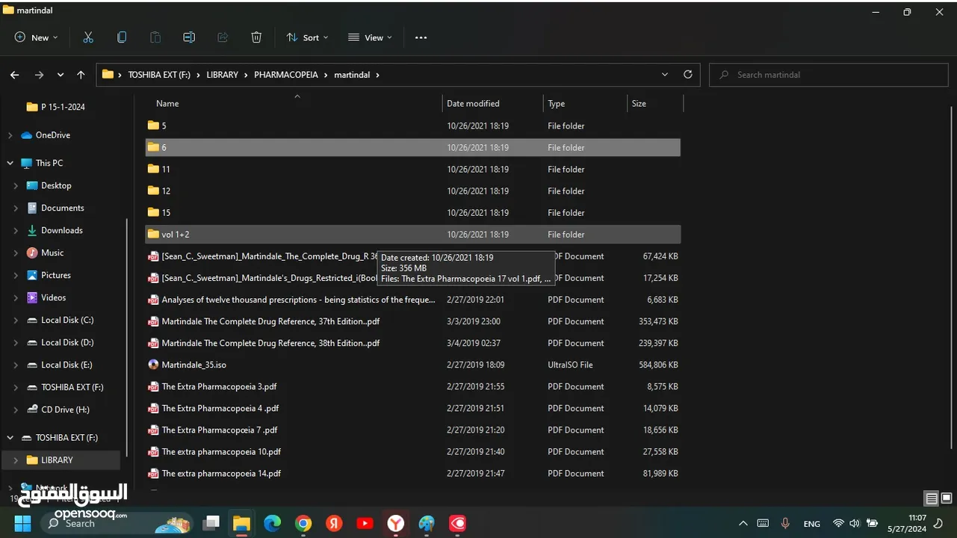Screen dimensions: 957x538
Task: Click the ENG language indicator
Action: [811, 524]
